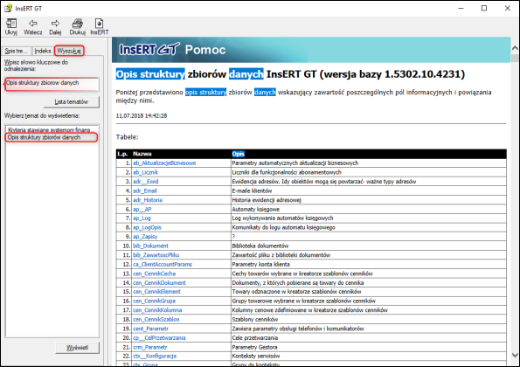Switch to the Wyszukaj tab
This screenshot has height=367, width=520.
tap(69, 51)
